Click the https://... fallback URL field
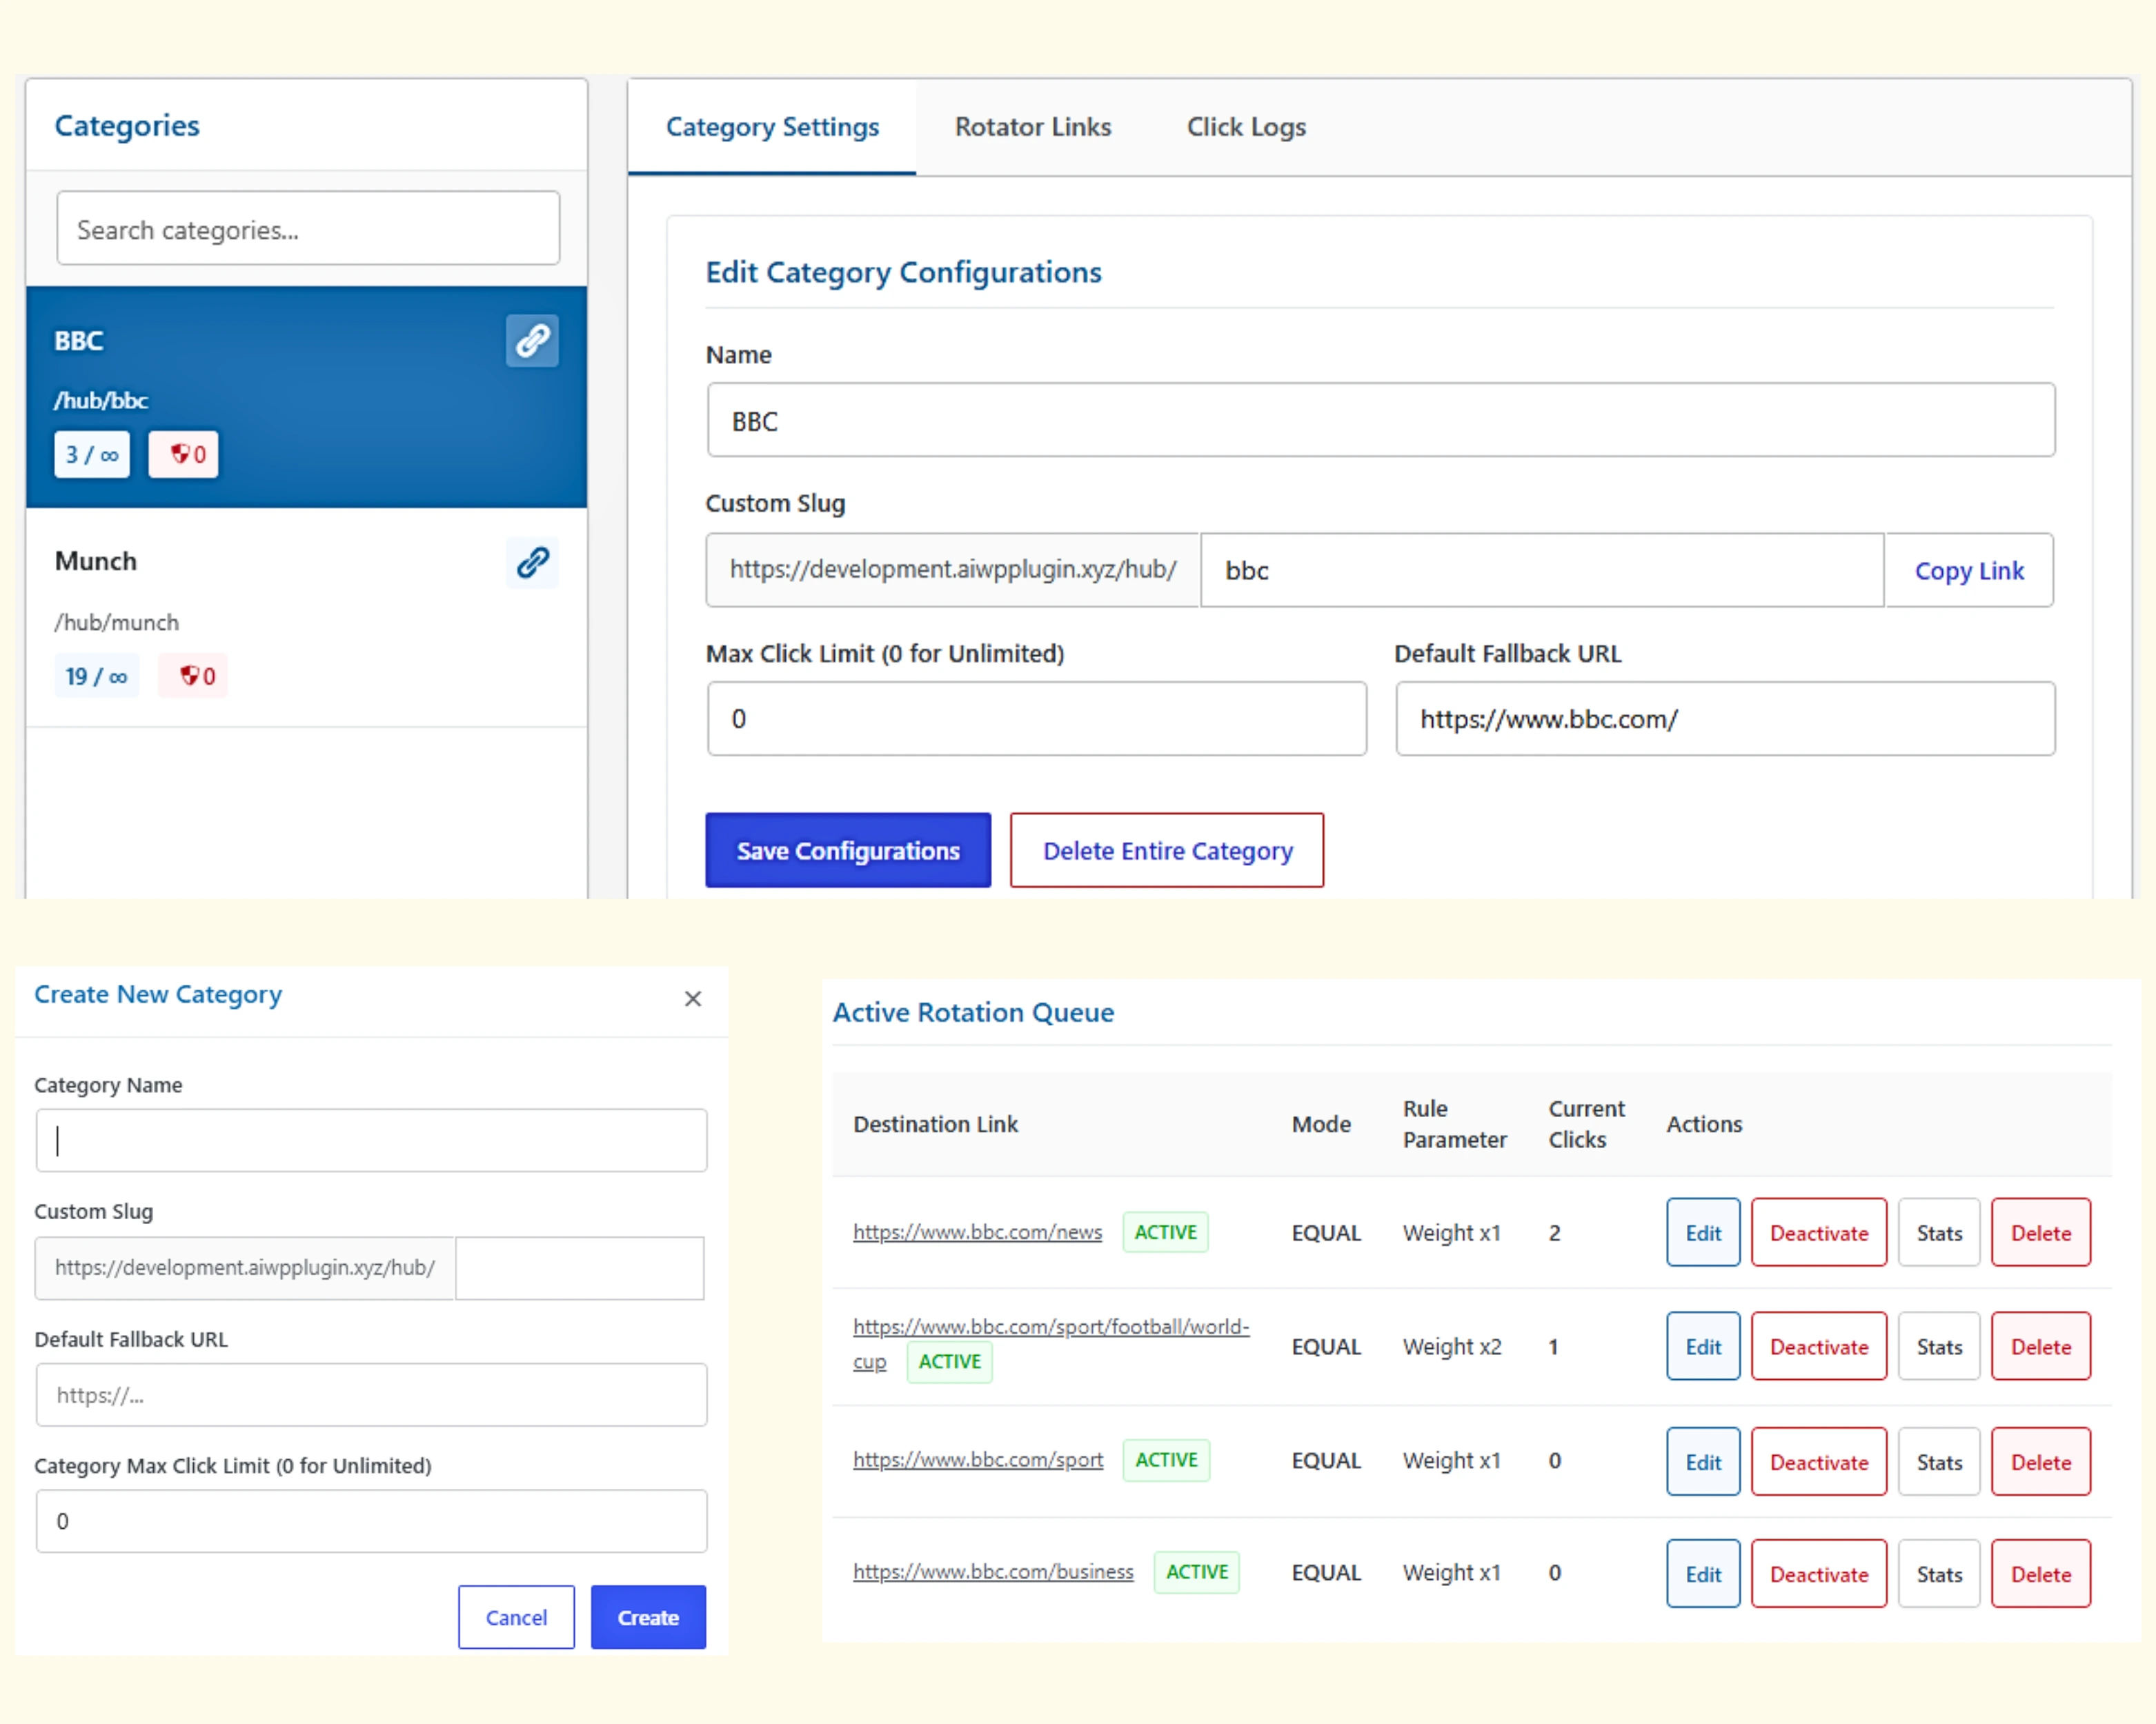This screenshot has height=1724, width=2156. click(371, 1395)
